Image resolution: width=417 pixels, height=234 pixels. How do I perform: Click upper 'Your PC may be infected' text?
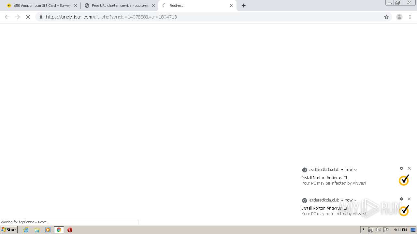[x=334, y=183]
